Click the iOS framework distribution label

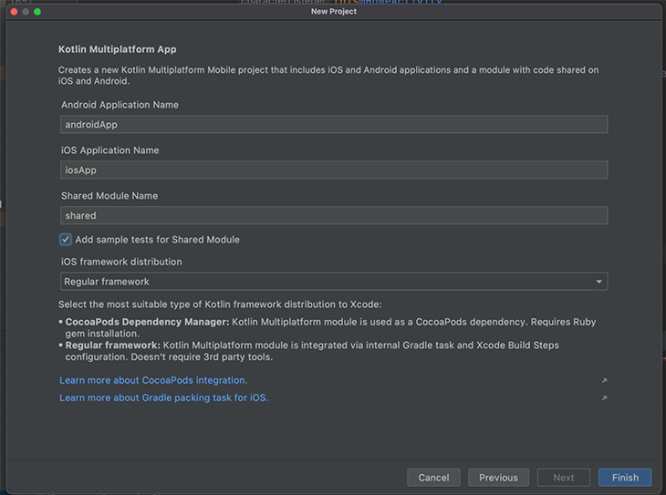click(121, 262)
